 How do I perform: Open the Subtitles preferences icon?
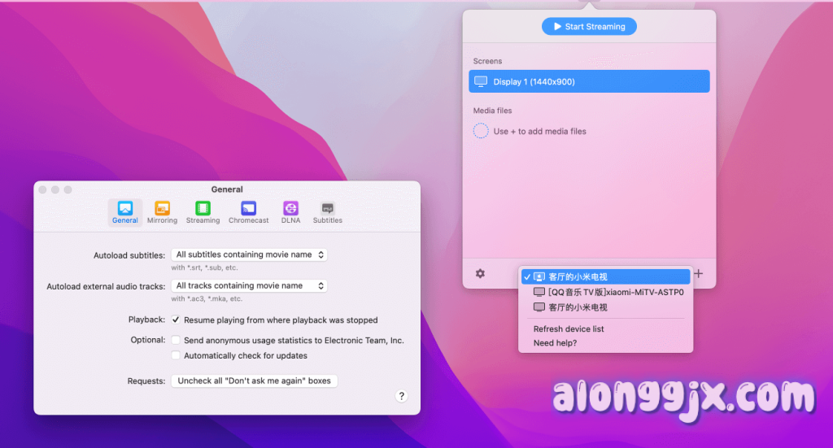point(328,209)
